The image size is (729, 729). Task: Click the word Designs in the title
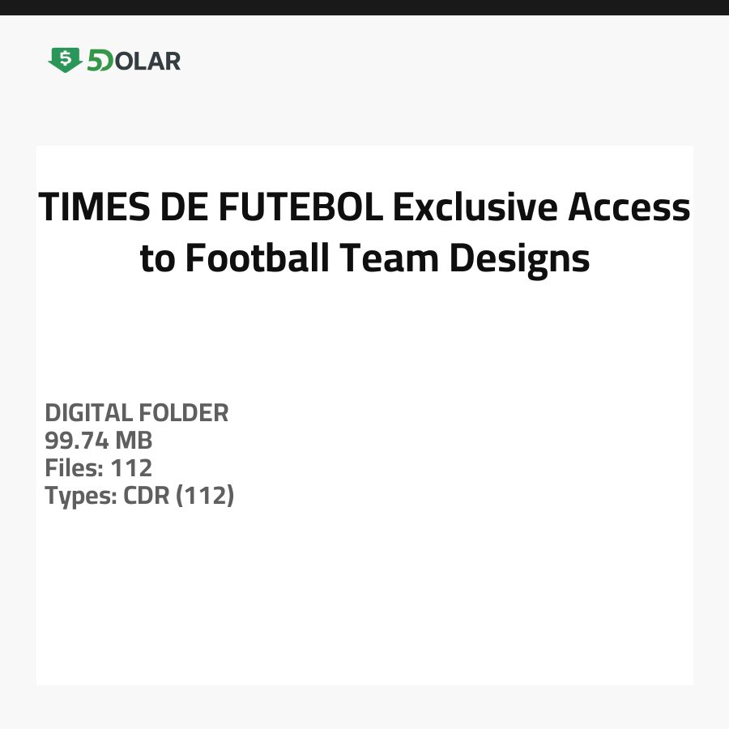[x=519, y=258]
